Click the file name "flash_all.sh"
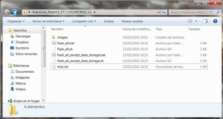This screenshot has width=223, height=119. [65, 49]
